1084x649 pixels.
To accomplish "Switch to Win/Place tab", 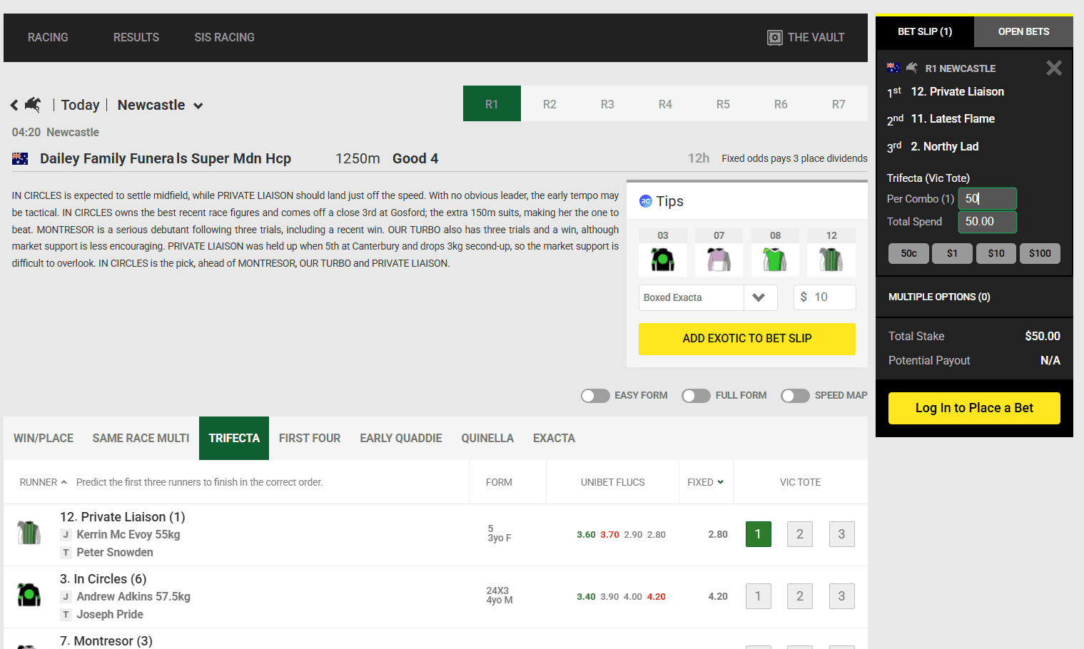I will [x=44, y=439].
